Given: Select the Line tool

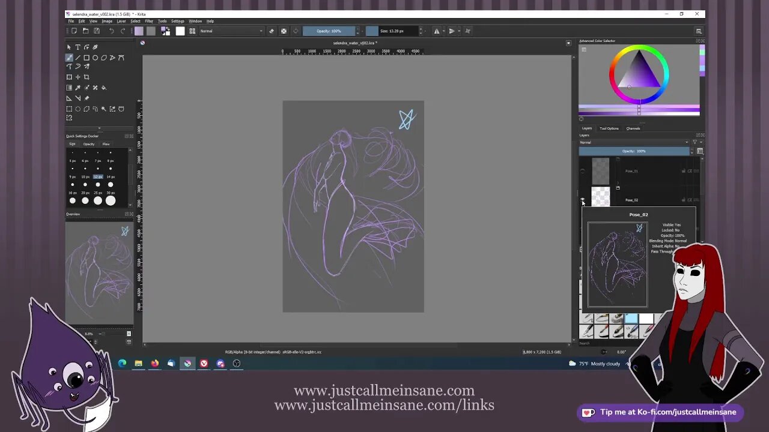Looking at the screenshot, I should (x=78, y=58).
